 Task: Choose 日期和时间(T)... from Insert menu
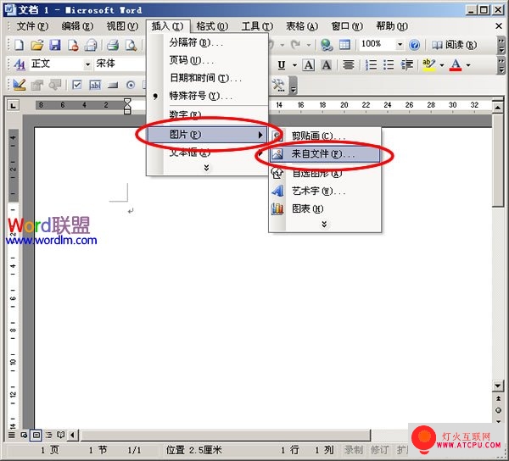point(207,78)
